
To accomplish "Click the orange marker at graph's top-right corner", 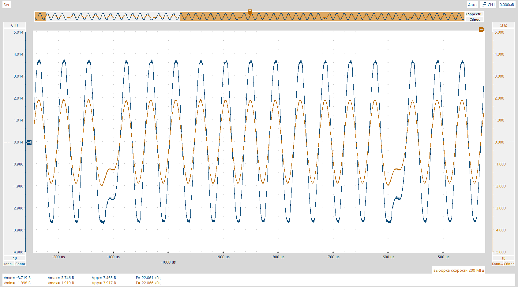I will tap(481, 29).
